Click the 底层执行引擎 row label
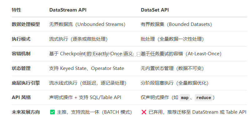The width and height of the screenshot is (251, 119). [x=26, y=83]
